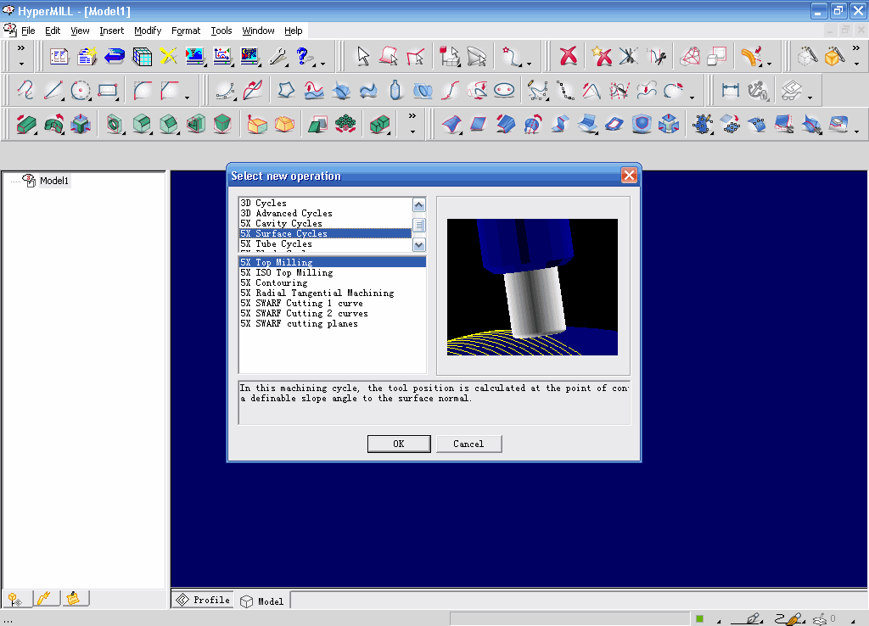The width and height of the screenshot is (869, 626).
Task: Click the blue shield surface icon
Action: coord(642,124)
